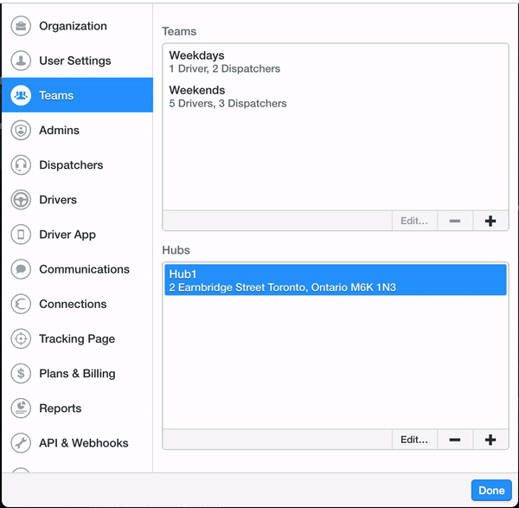519x508 pixels.
Task: Click the User Settings person icon
Action: tap(21, 61)
